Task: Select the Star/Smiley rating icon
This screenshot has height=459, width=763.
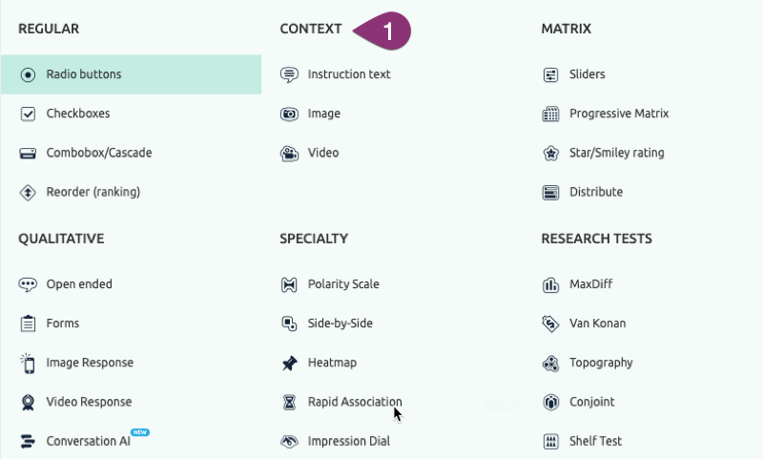Action: [x=550, y=153]
